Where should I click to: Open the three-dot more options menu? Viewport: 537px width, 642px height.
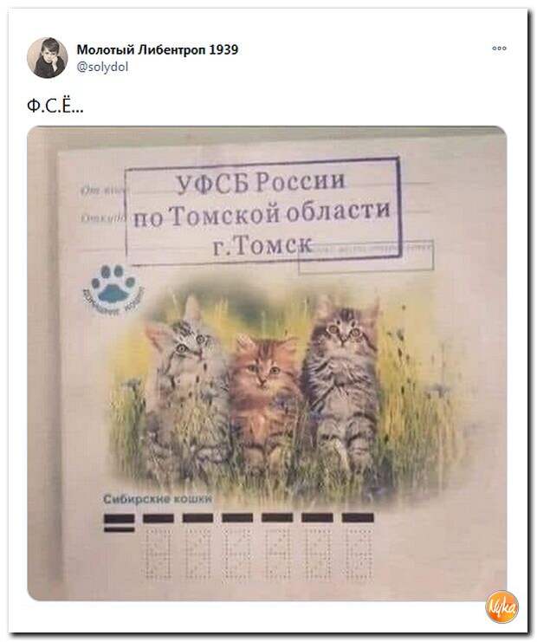pyautogui.click(x=499, y=49)
